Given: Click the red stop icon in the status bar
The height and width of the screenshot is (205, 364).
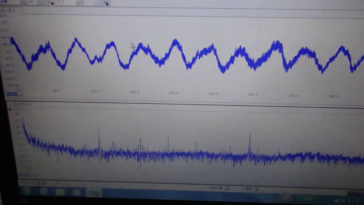Looking at the screenshot, I should coord(44,183).
